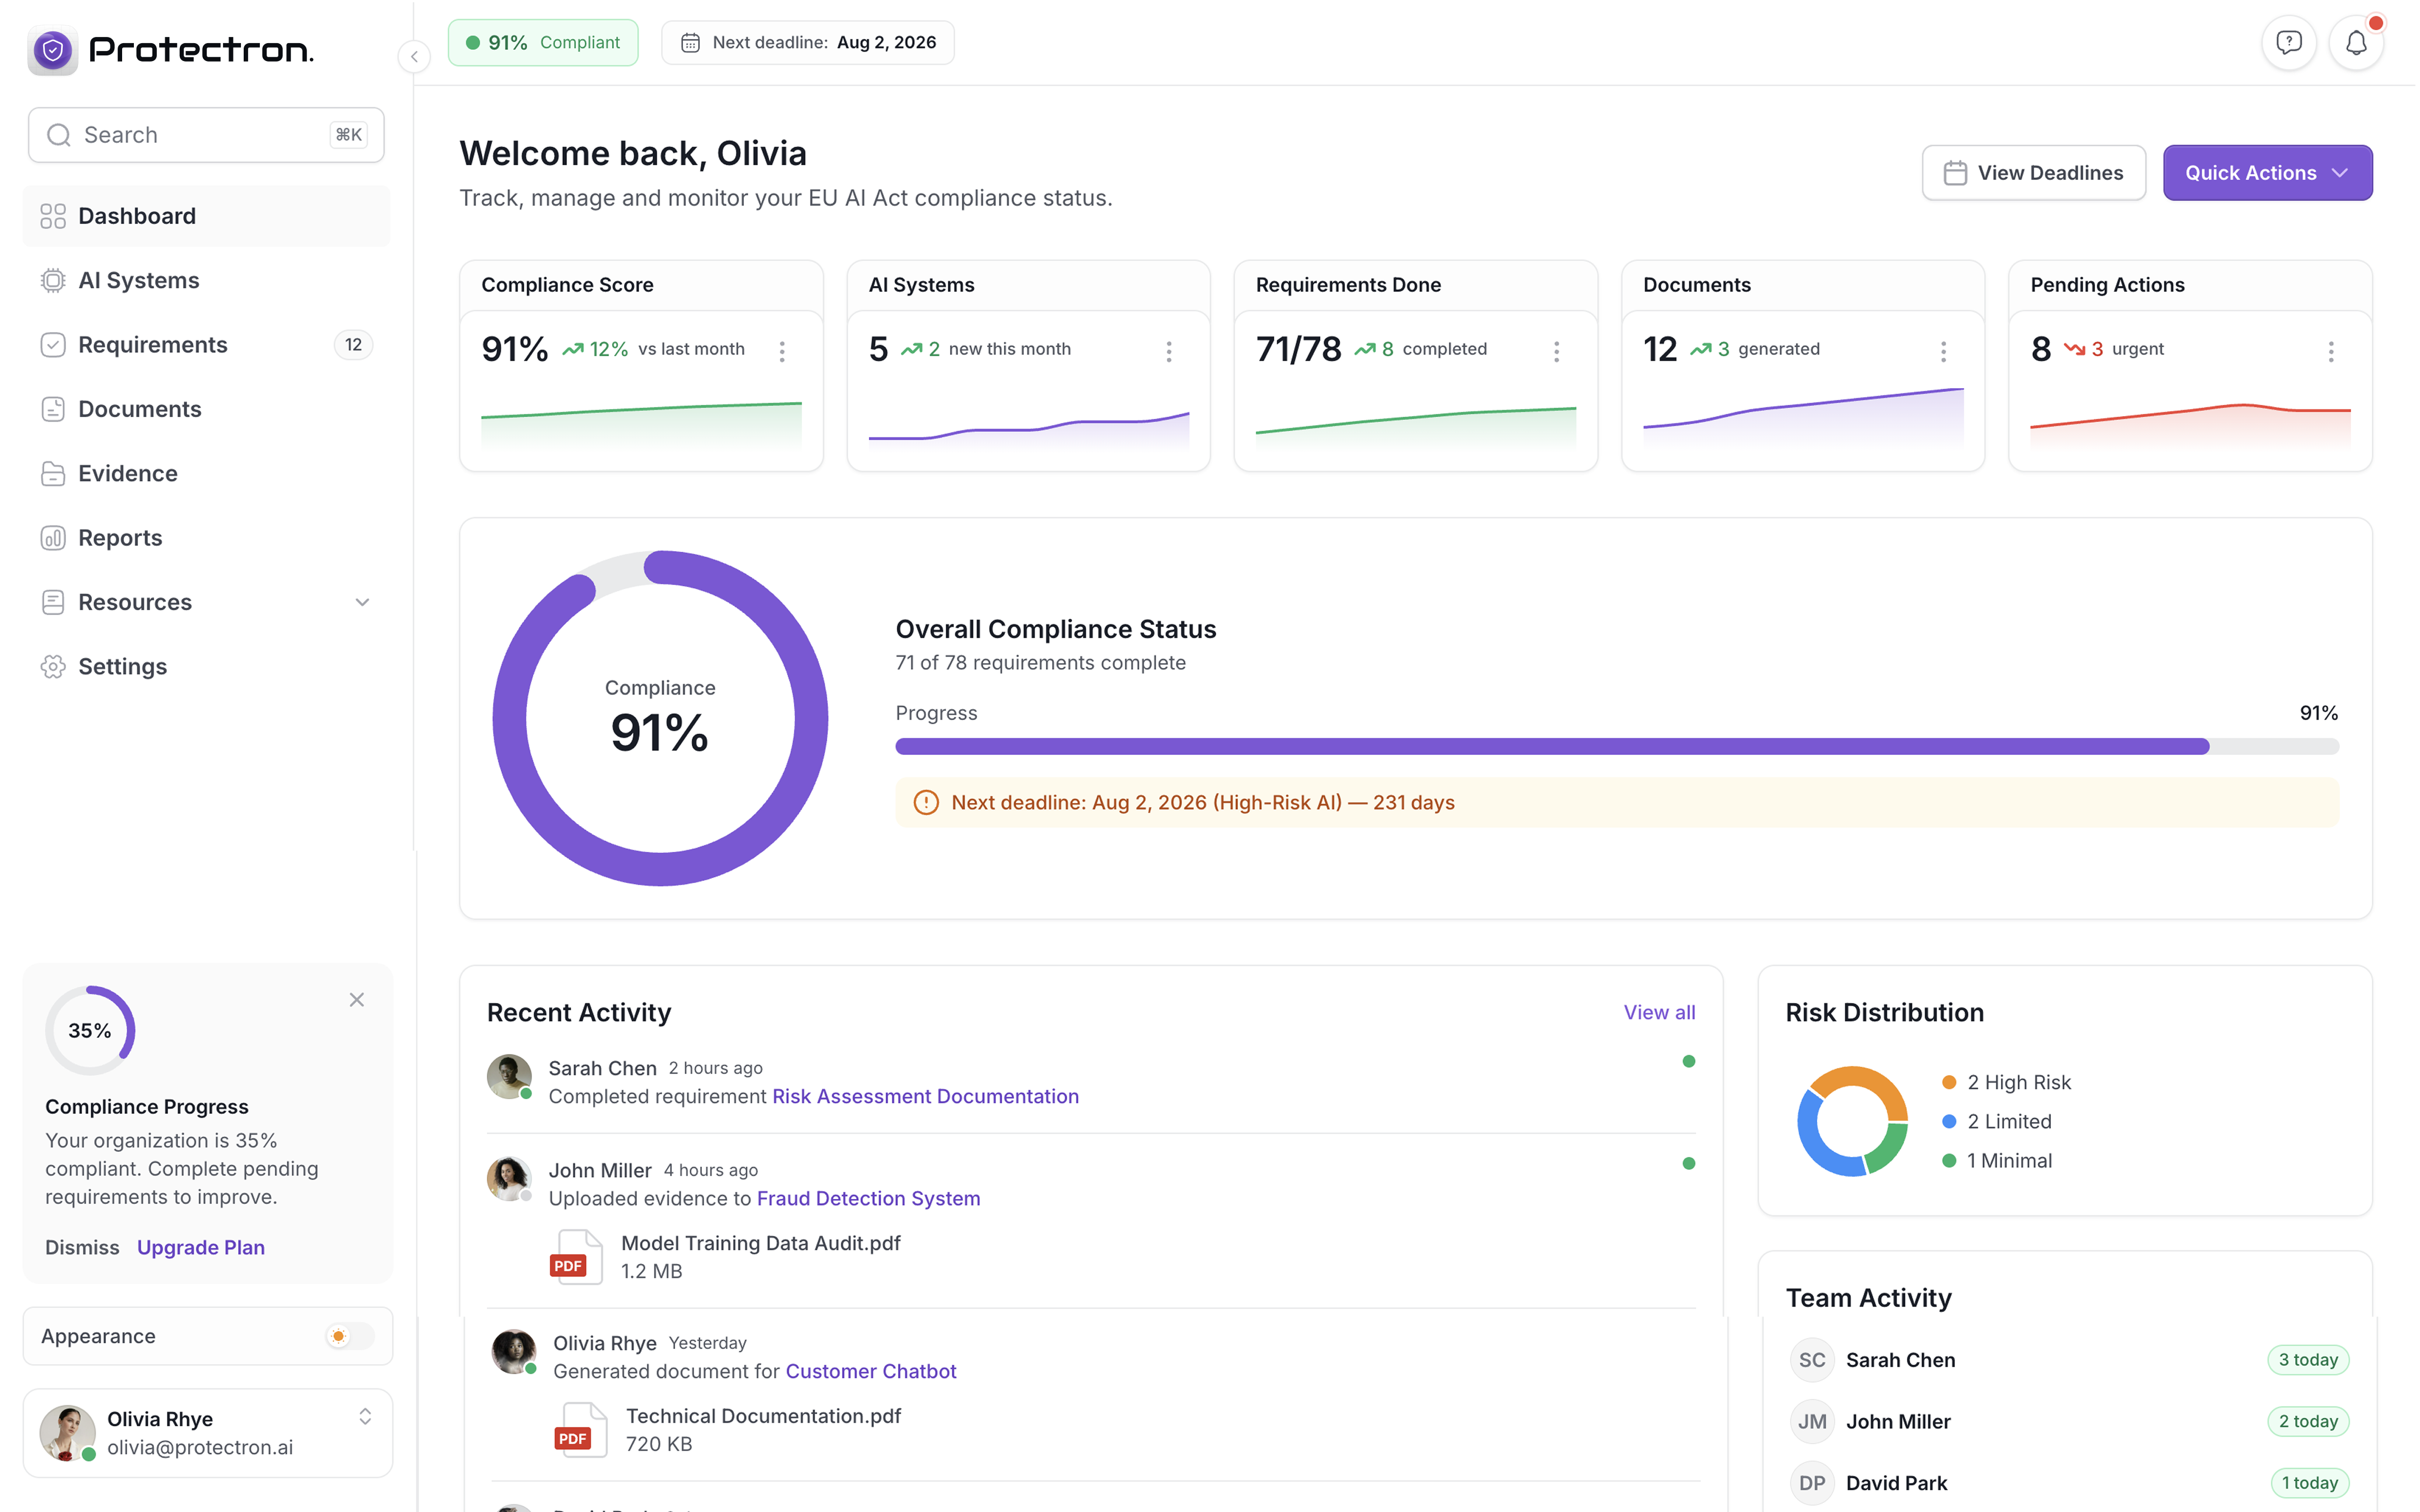Click the help question-mark icon
This screenshot has width=2420, height=1512.
coord(2289,42)
